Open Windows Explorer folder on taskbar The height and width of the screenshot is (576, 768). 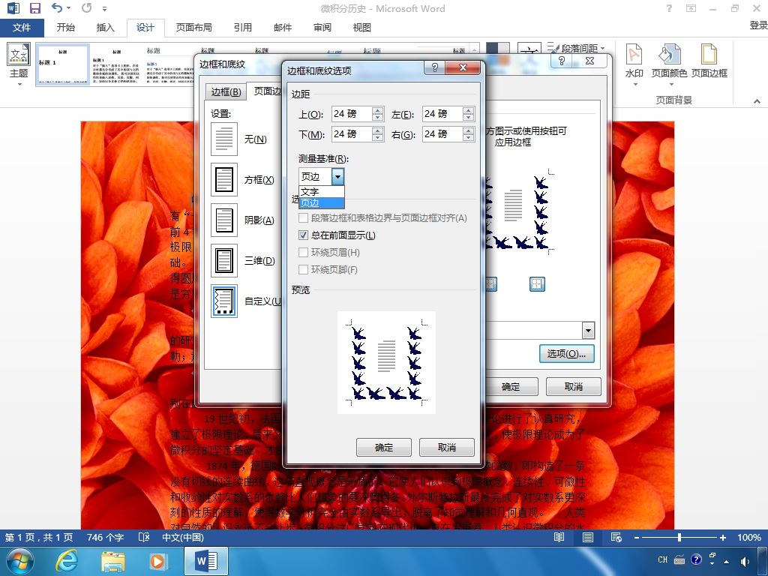[113, 561]
